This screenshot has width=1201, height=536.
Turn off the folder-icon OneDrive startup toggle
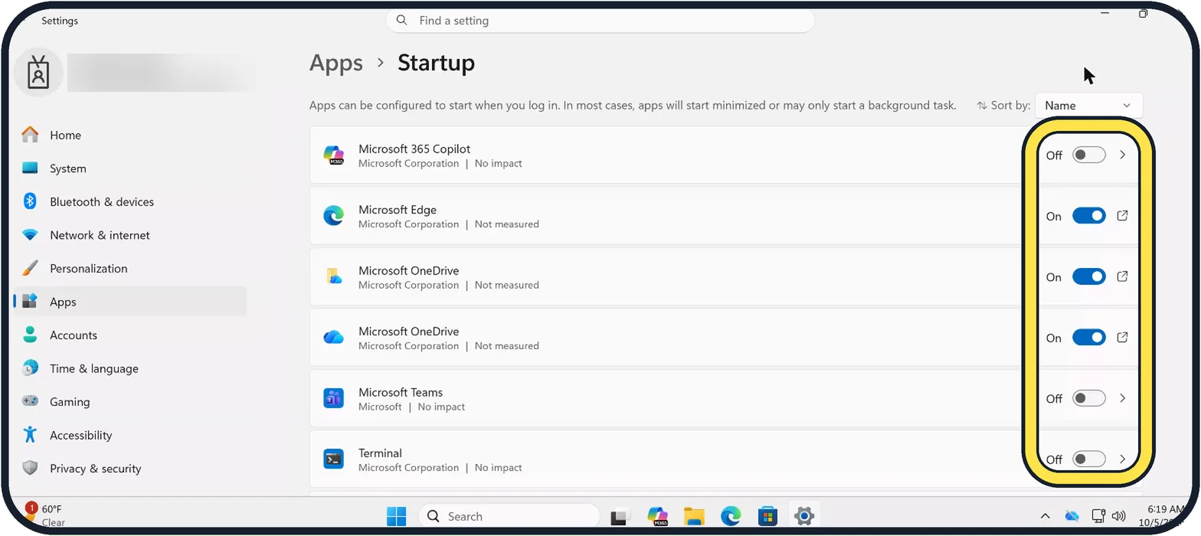pyautogui.click(x=1088, y=276)
